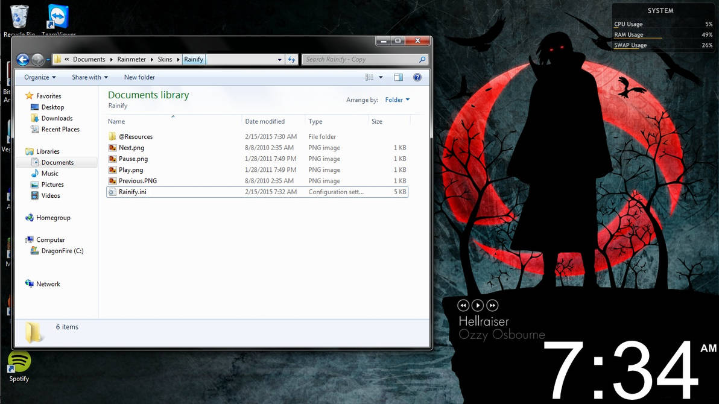Screen dimensions: 719x404
Task: Click Skins in the breadcrumb path
Action: coord(166,59)
